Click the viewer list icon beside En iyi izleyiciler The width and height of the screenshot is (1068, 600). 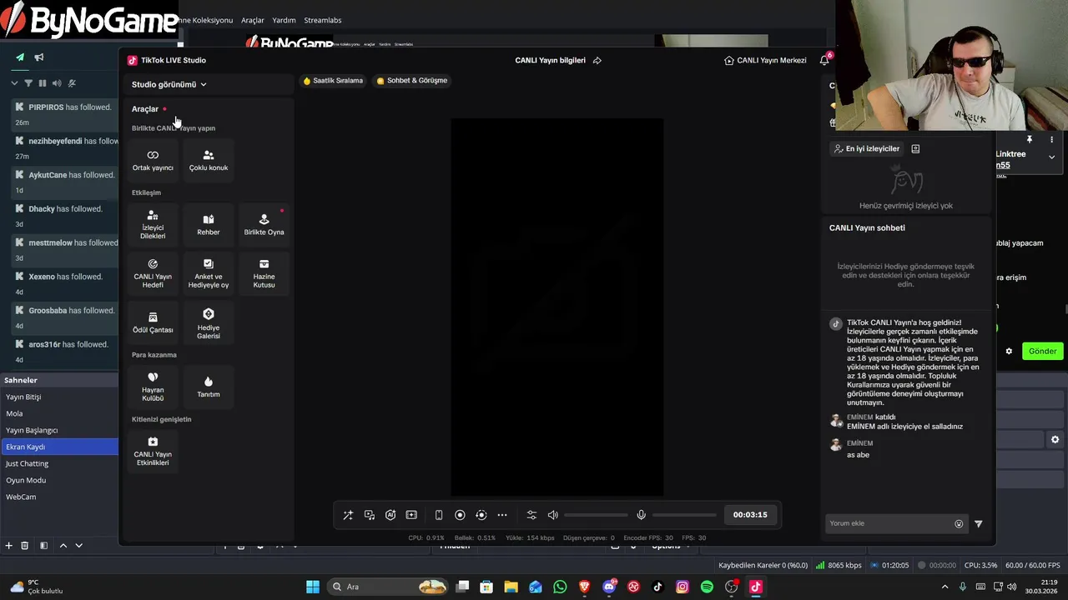915,148
